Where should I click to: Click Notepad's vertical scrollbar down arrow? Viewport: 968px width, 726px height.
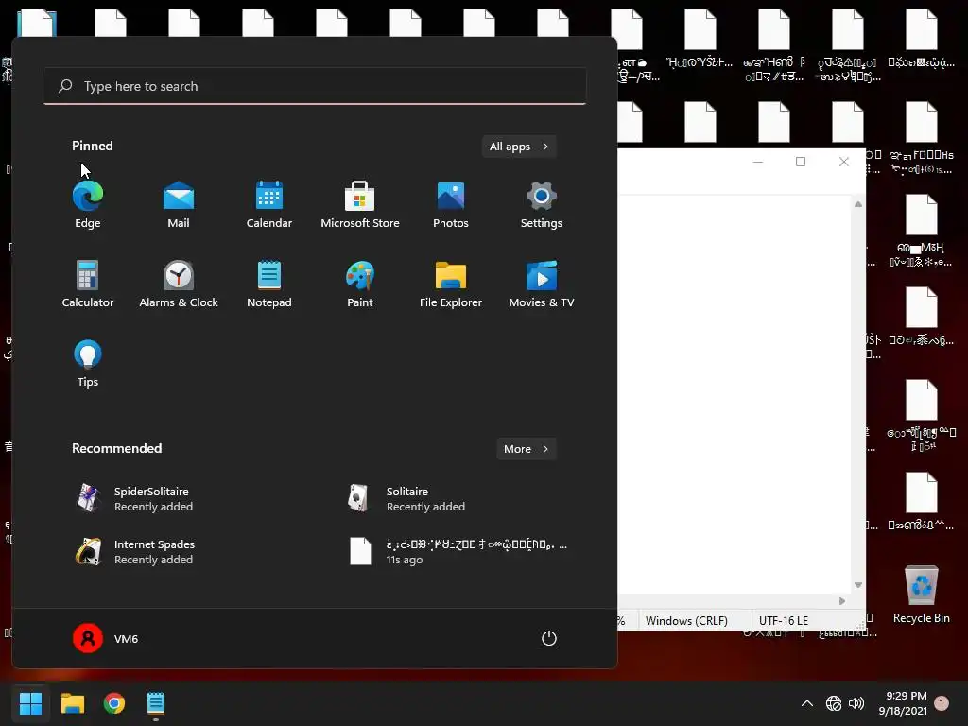[x=858, y=585]
